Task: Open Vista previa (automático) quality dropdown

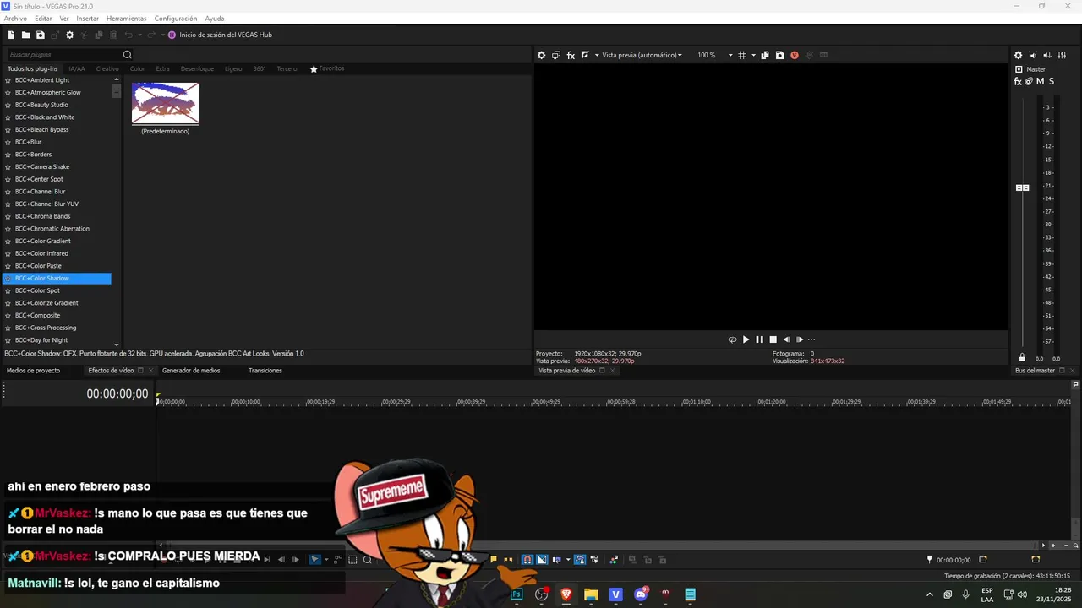Action: tap(642, 55)
